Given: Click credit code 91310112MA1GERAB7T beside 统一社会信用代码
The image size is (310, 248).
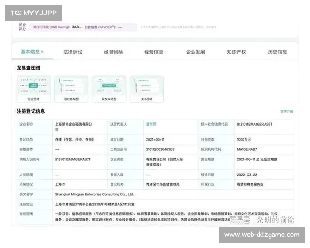Looking at the screenshot, I should pos(254,124).
